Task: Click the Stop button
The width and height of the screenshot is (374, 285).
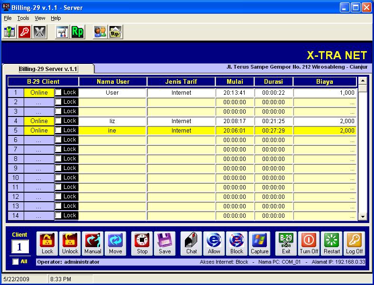Action: point(142,243)
